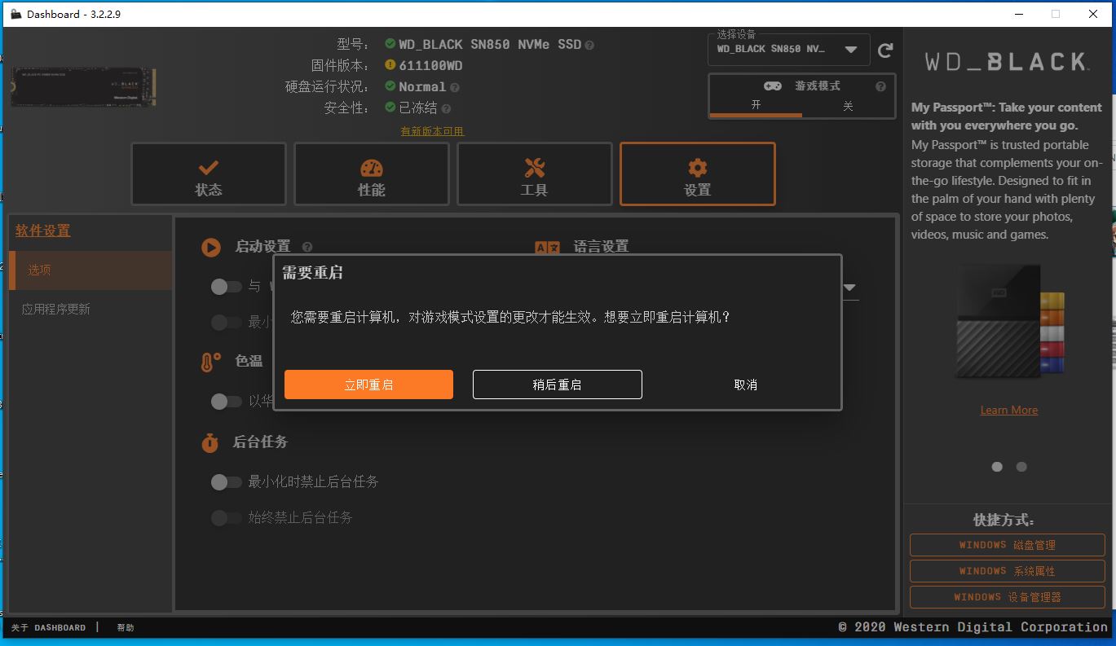Enable the 始终禁止后台任务 toggle

click(x=227, y=517)
